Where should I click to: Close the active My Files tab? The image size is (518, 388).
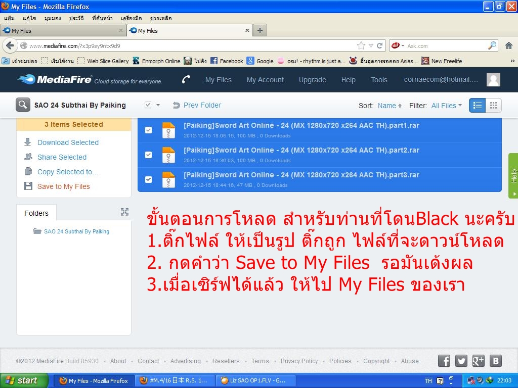247,30
